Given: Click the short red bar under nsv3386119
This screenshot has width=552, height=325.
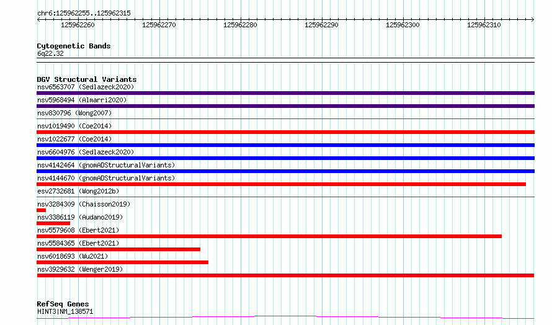Looking at the screenshot, I should click(x=53, y=223).
